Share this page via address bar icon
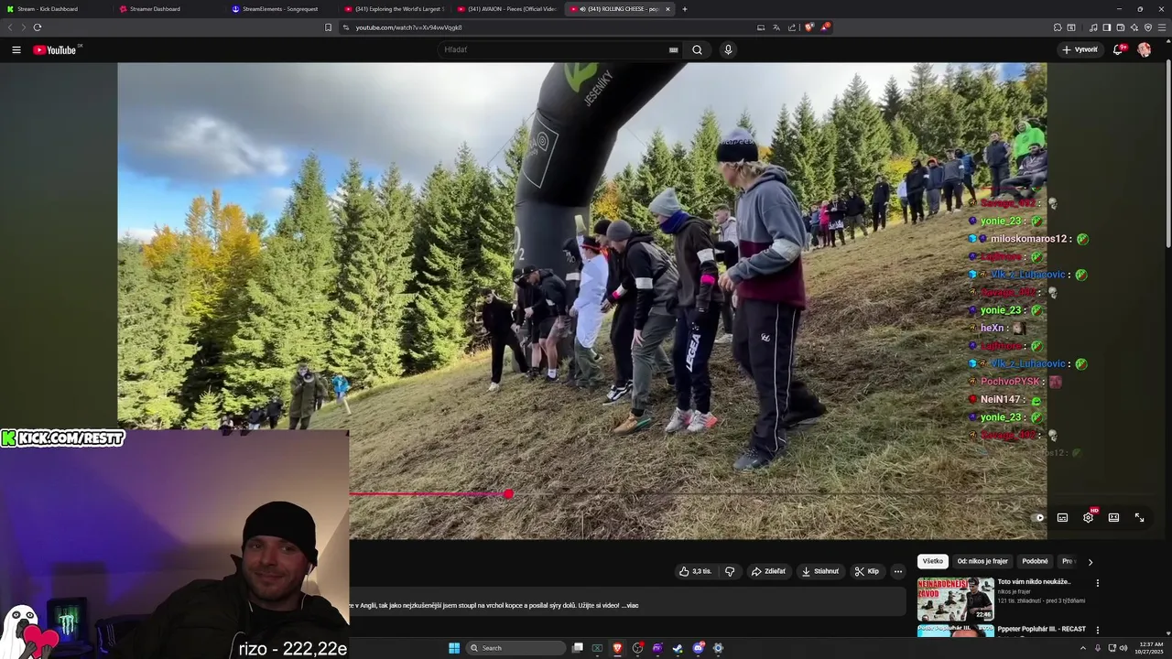The height and width of the screenshot is (659, 1172). (x=791, y=27)
